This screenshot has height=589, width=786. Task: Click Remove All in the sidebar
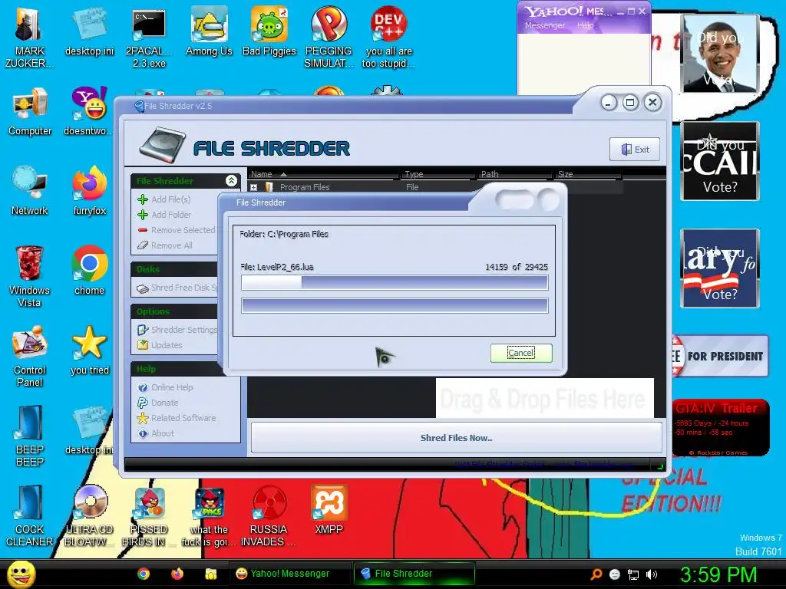(x=165, y=245)
